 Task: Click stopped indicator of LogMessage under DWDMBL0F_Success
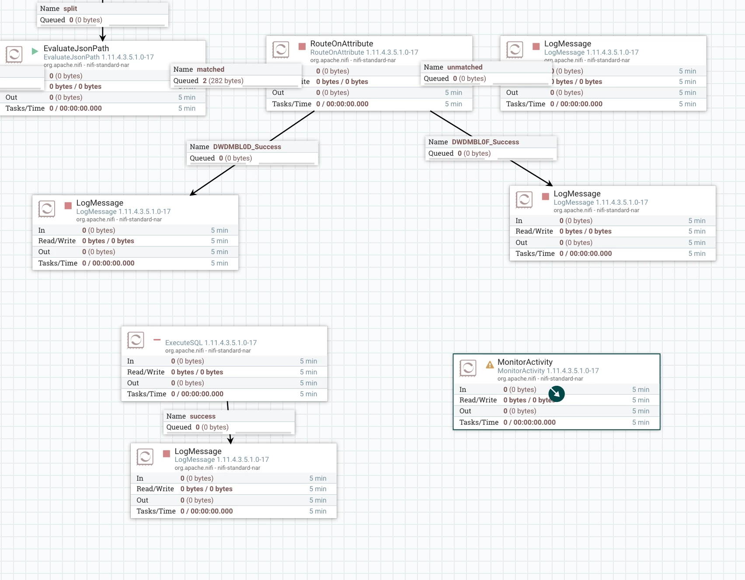[545, 196]
